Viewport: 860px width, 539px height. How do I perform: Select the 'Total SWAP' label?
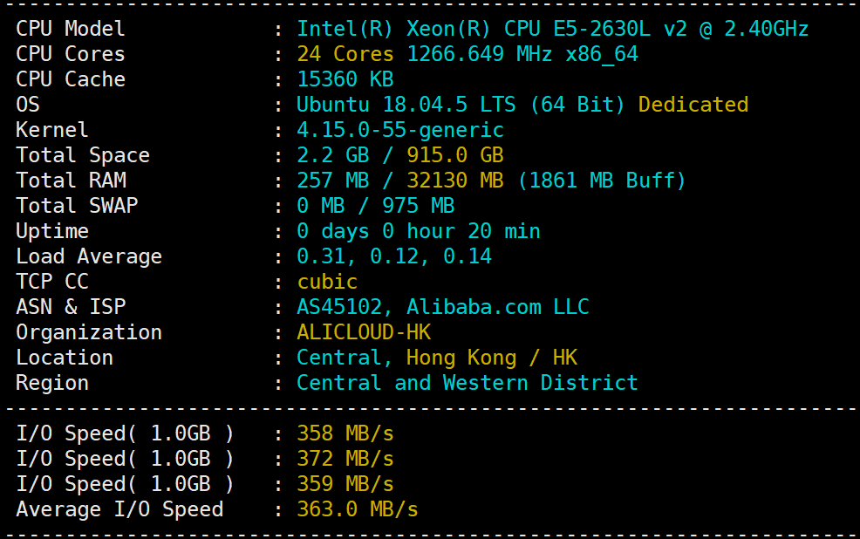(77, 205)
